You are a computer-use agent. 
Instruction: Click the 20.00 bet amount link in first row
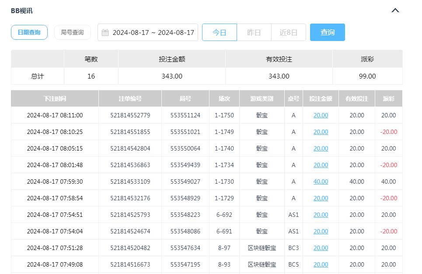(x=321, y=115)
